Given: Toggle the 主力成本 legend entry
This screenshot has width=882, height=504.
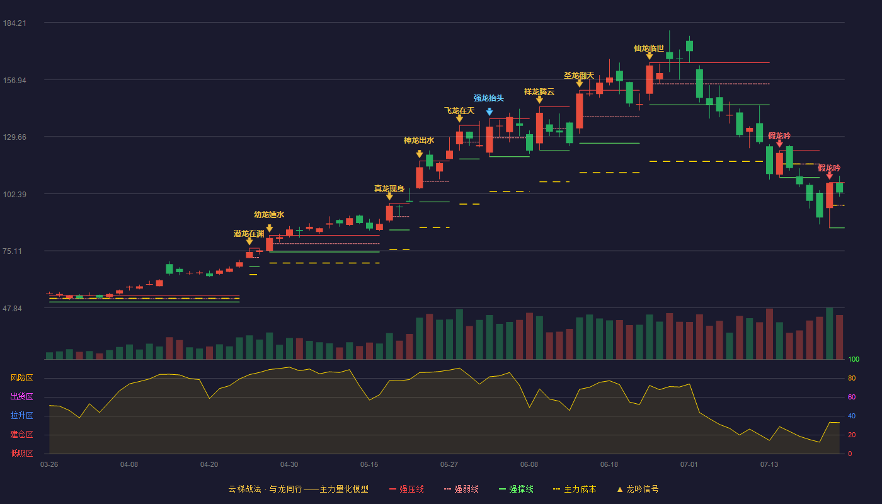Looking at the screenshot, I should (575, 489).
